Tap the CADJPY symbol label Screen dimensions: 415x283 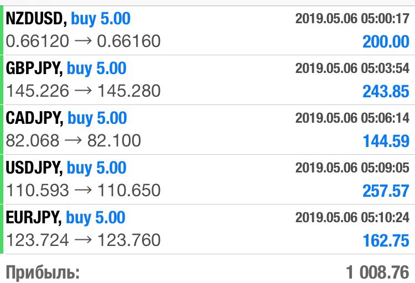coord(35,118)
